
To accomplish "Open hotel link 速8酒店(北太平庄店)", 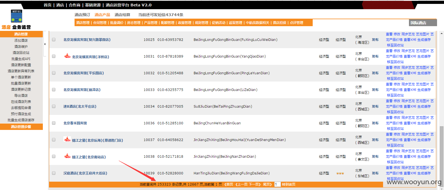I will click(80, 106).
